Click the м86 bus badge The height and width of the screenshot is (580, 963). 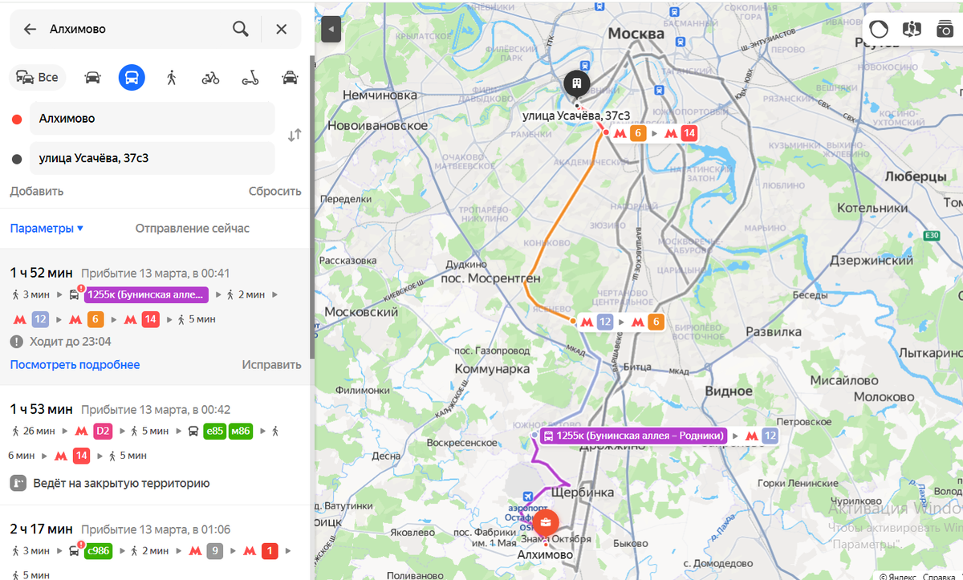pyautogui.click(x=241, y=431)
